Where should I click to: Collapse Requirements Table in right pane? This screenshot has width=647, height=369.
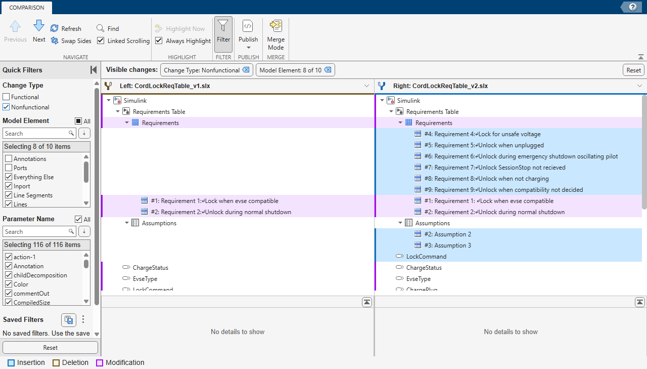pos(391,112)
